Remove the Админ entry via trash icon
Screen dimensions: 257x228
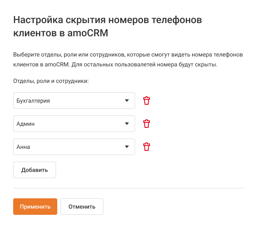(x=146, y=124)
